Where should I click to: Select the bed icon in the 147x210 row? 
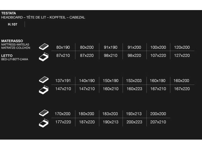[44, 90]
